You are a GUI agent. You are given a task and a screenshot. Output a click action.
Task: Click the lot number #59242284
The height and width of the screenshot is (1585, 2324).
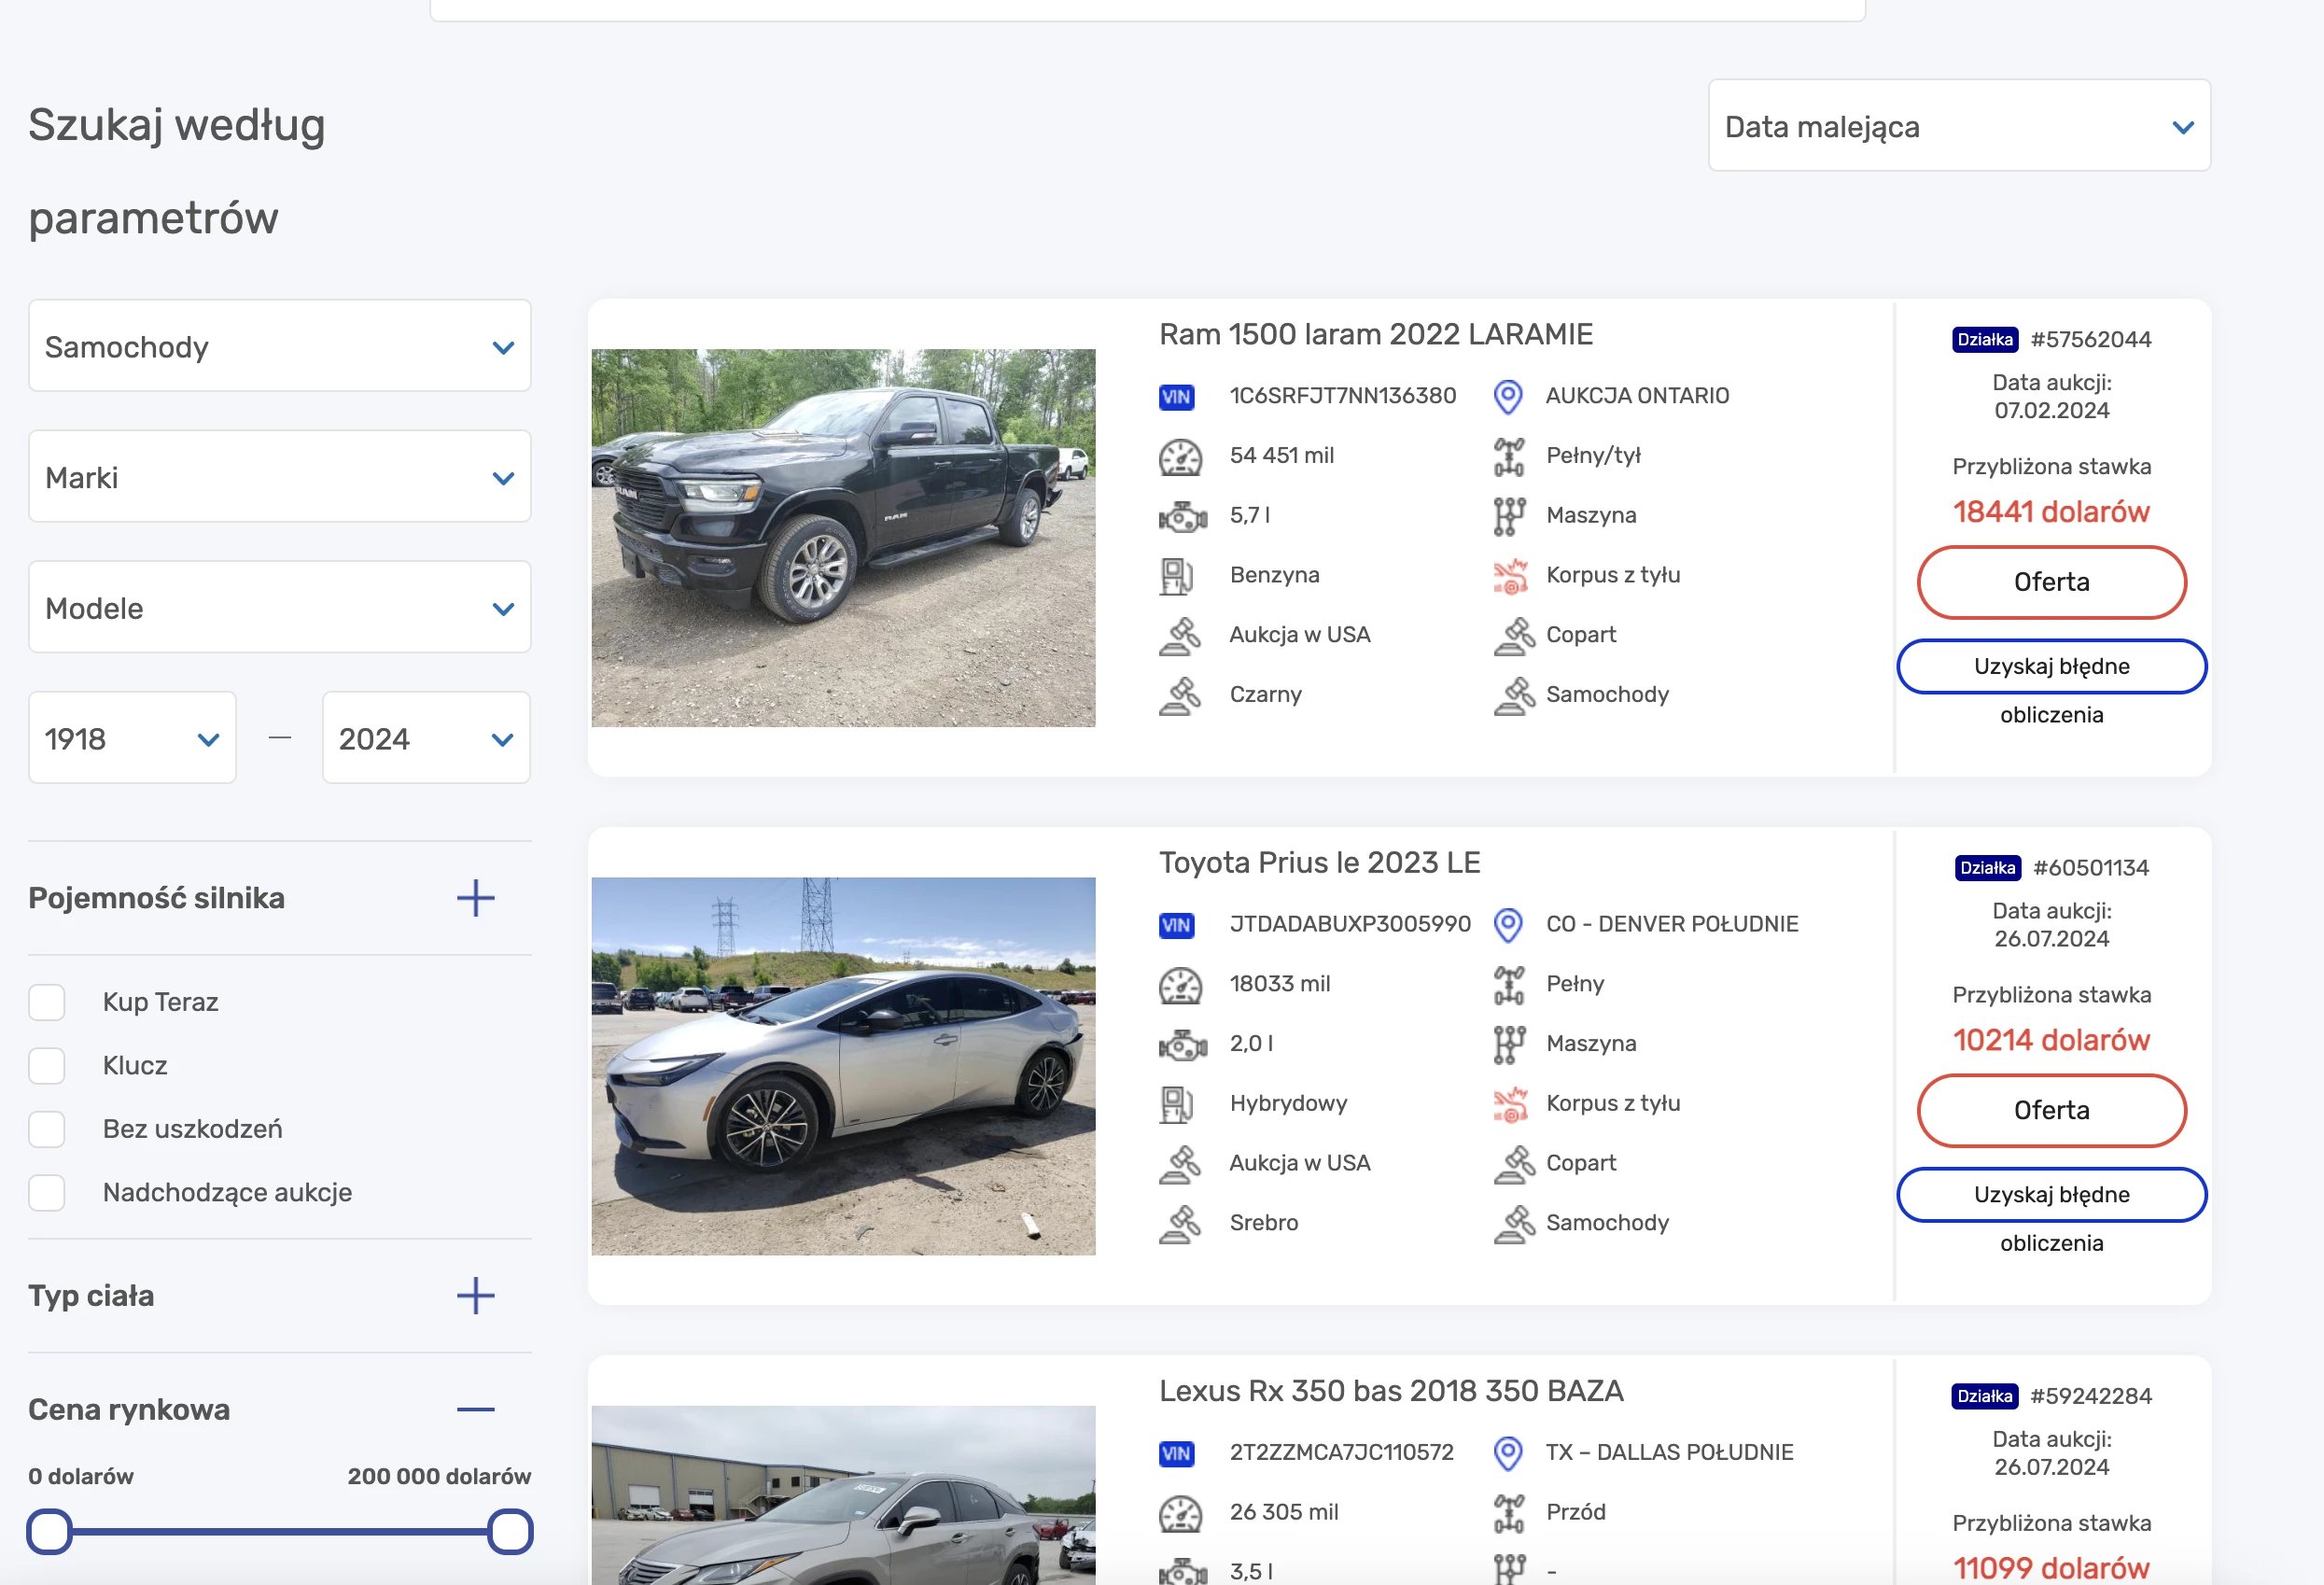[x=2090, y=1396]
